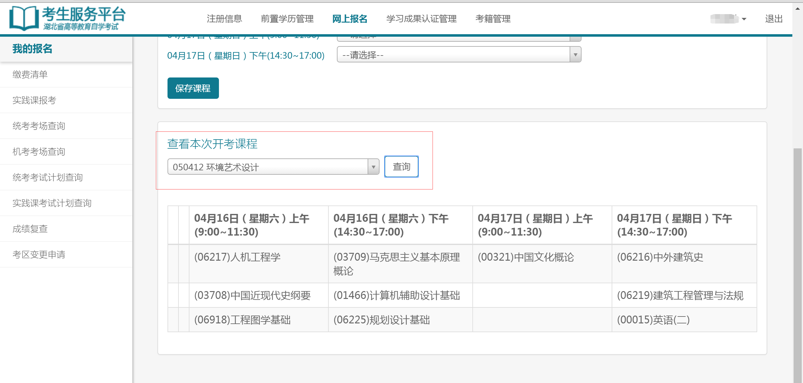
Task: Open 实践课报考 in sidebar
Action: [35, 100]
